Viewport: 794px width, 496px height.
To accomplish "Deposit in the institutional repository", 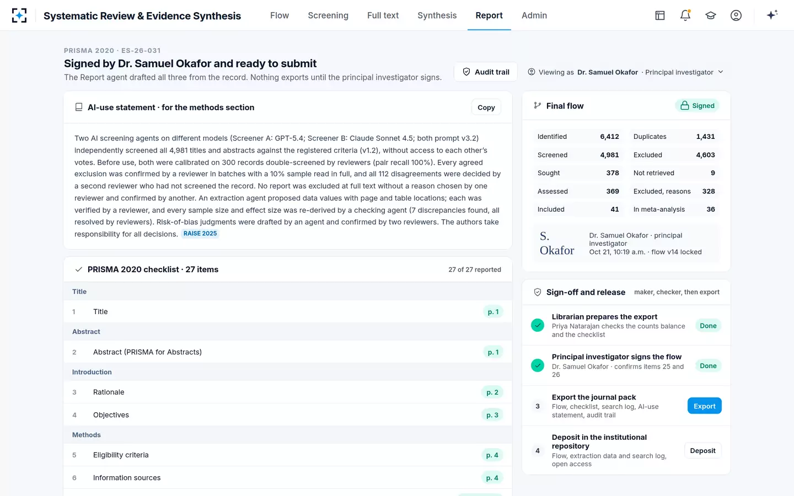I will (702, 451).
